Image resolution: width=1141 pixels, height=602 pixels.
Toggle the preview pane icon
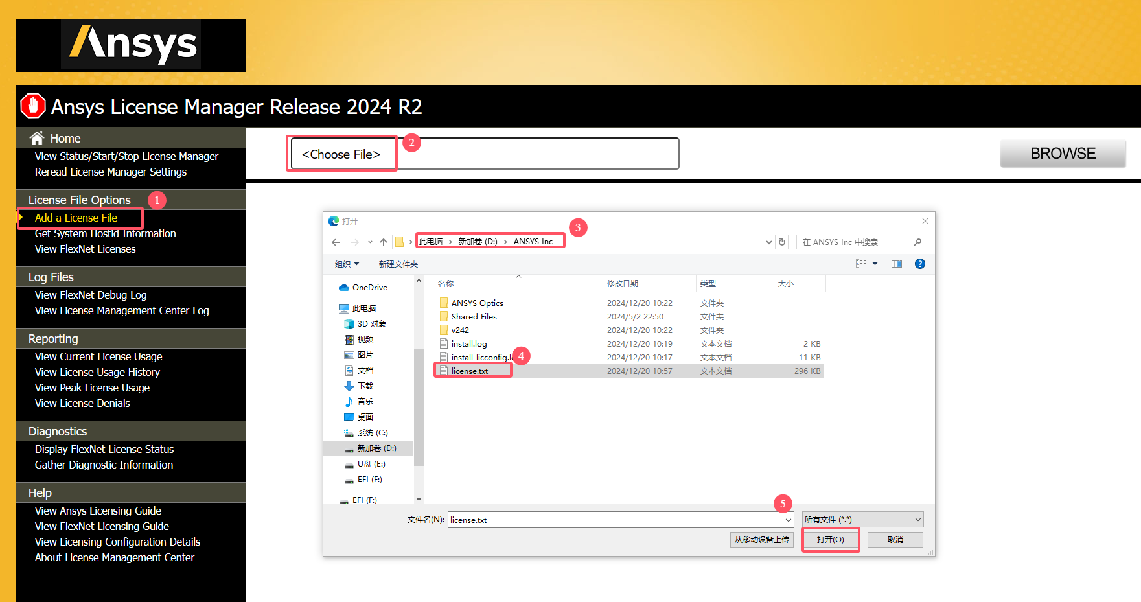pyautogui.click(x=896, y=264)
